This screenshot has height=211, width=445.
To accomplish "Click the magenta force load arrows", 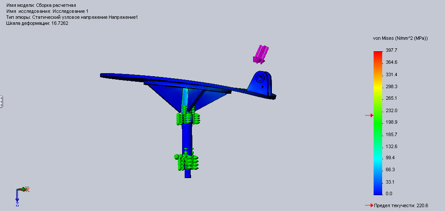I will (x=260, y=54).
